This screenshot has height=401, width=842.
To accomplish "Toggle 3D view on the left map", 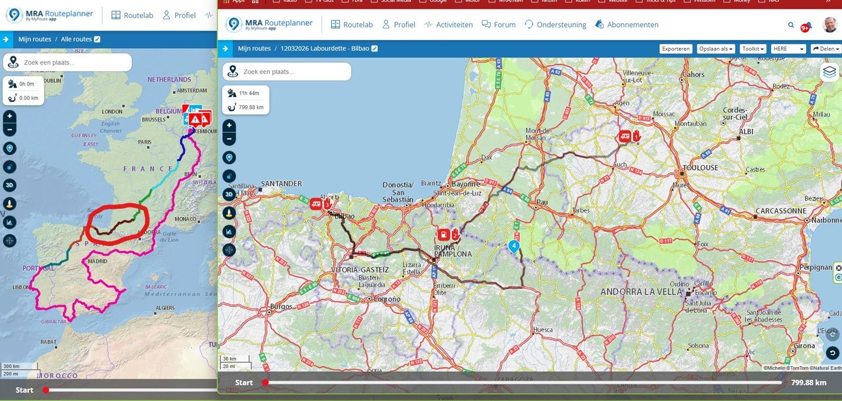I will (x=9, y=186).
